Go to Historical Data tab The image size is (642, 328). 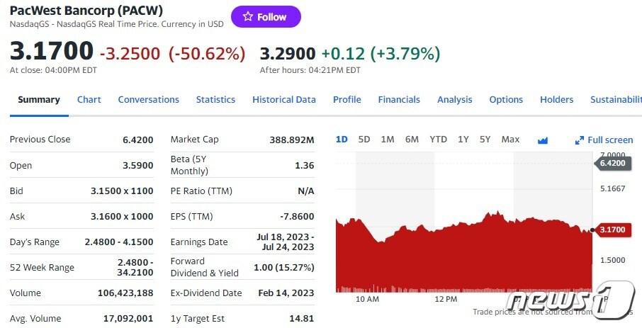pyautogui.click(x=283, y=100)
